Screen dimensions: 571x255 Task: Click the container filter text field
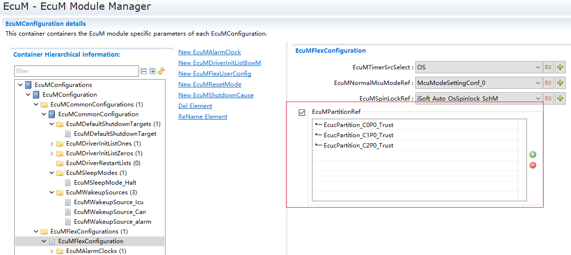(76, 71)
